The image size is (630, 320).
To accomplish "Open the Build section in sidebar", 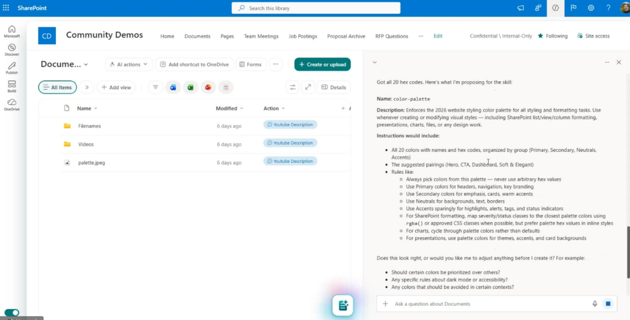I will 12,86.
